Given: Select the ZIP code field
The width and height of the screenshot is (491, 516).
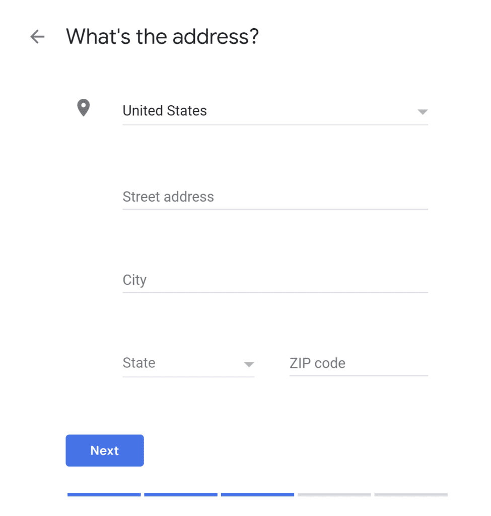Looking at the screenshot, I should (x=359, y=363).
